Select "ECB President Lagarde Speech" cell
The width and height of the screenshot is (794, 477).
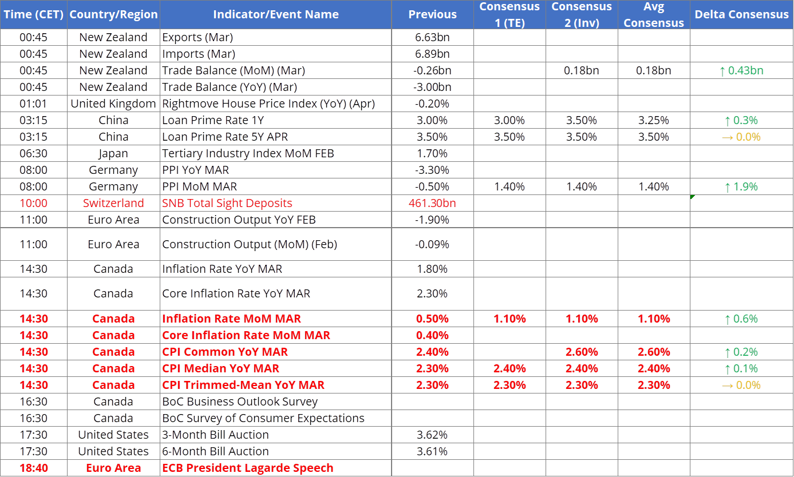[276, 468]
